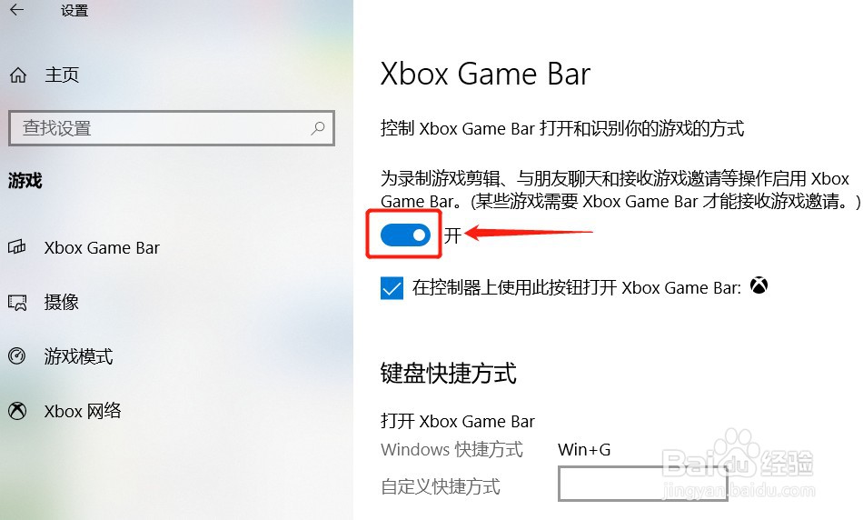Click the 开 label next to toggle
Screen dimensions: 863x520
(452, 235)
